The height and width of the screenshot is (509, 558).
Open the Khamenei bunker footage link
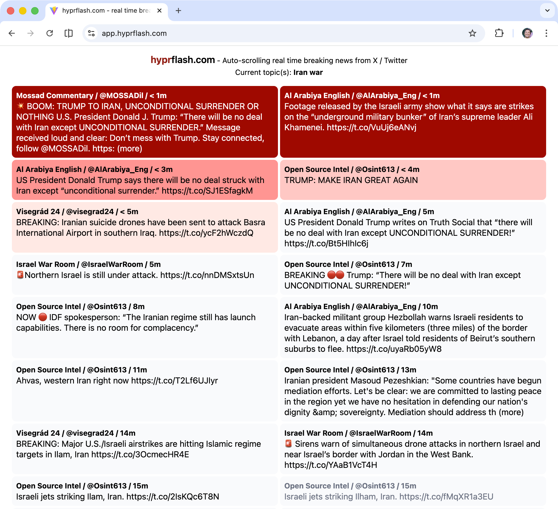pos(371,128)
